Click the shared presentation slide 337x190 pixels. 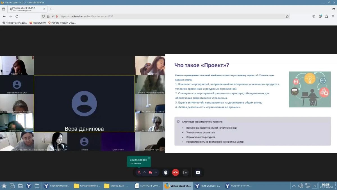click(251, 104)
